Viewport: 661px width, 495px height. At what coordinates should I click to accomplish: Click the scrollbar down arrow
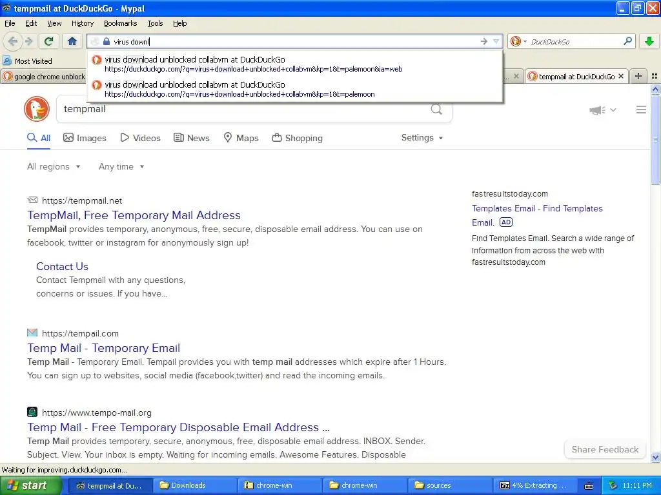tap(655, 457)
